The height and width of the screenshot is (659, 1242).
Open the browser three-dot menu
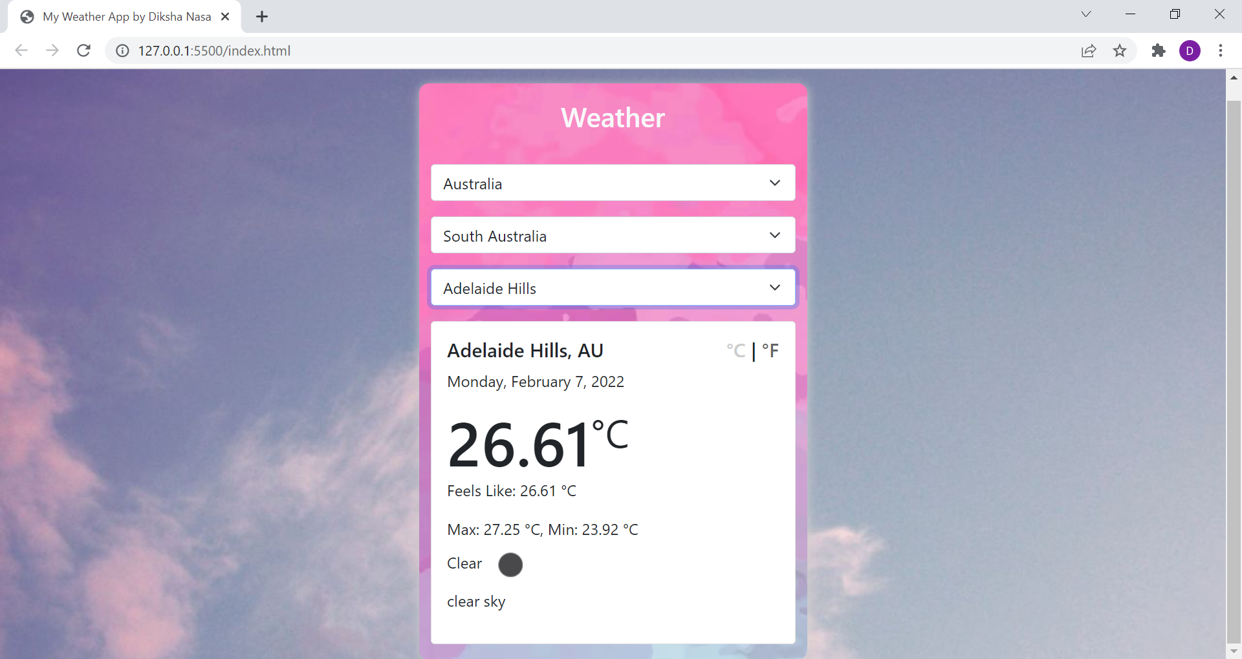point(1221,51)
